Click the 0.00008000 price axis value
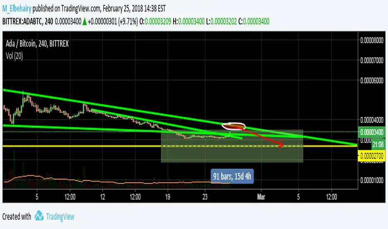This screenshot has height=229, width=388. click(x=372, y=40)
